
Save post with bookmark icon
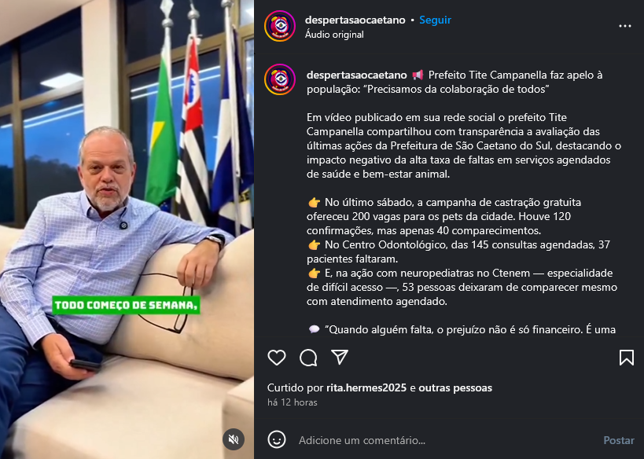pos(627,358)
